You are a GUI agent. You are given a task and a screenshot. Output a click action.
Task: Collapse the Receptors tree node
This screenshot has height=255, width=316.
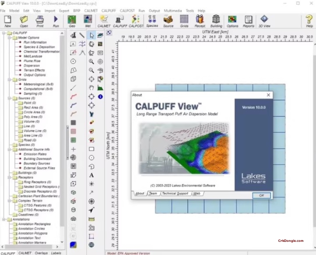tap(9, 177)
